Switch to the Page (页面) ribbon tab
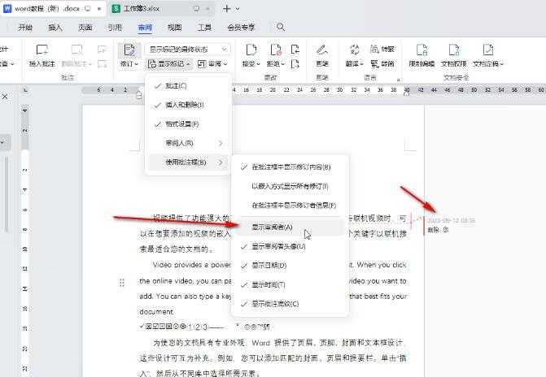 point(85,27)
